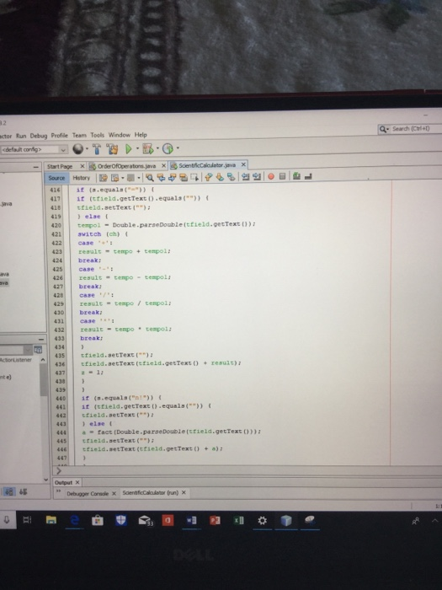Select the Debugger Console output tab
Screen dimensions: 442x590
click(88, 494)
